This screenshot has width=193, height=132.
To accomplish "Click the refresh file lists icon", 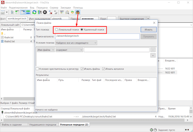I will 34,12.
